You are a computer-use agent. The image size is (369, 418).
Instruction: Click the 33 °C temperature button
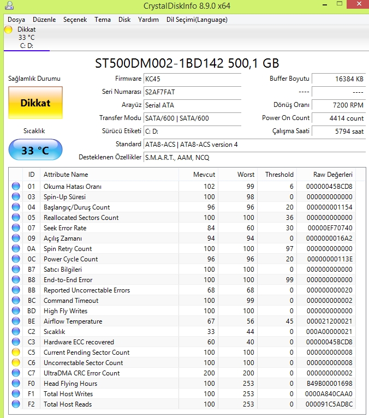tap(35, 150)
